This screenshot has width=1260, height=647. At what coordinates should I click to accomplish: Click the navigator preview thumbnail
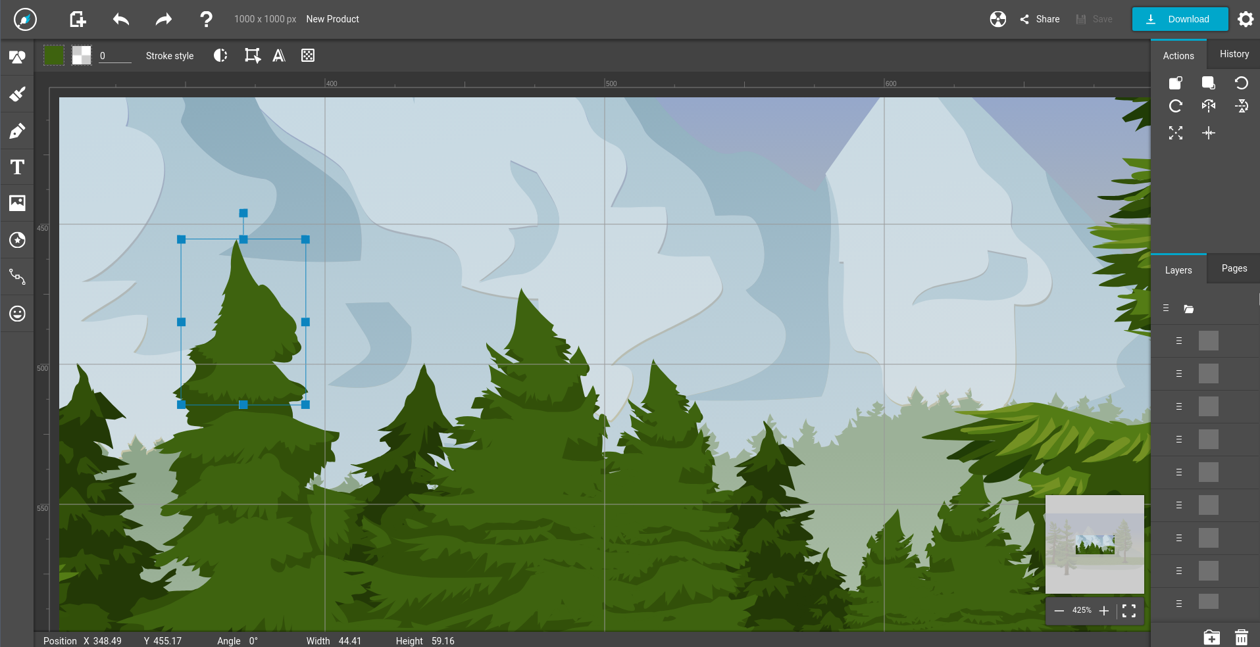[x=1094, y=544]
